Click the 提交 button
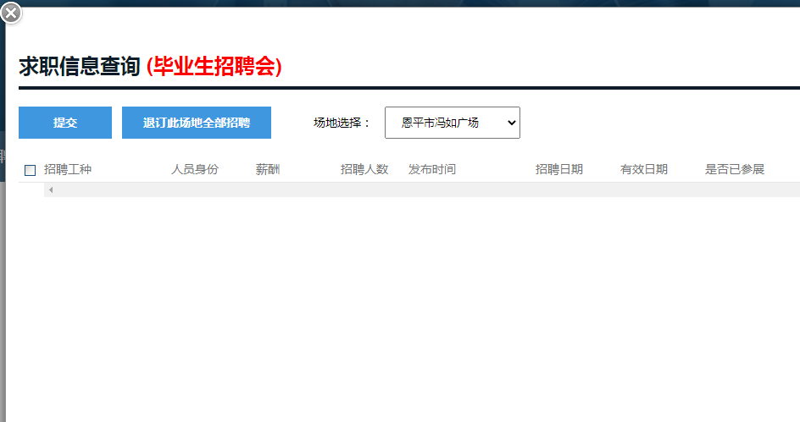This screenshot has height=422, width=800. click(65, 123)
